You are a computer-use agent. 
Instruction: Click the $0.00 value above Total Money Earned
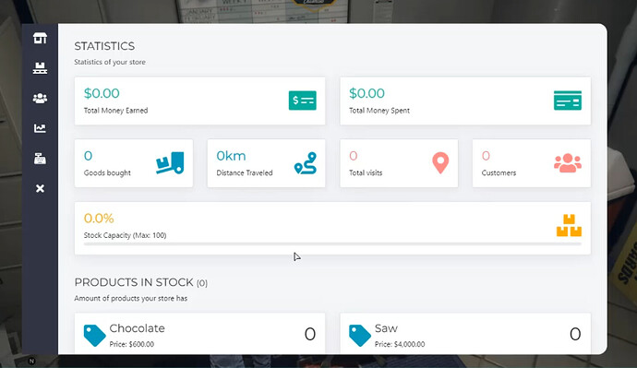point(102,93)
